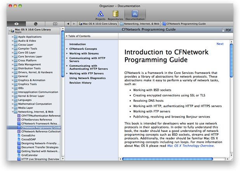Expand Working with FTP Servers chapter arrow
The height and width of the screenshot is (171, 240).
coord(67,74)
